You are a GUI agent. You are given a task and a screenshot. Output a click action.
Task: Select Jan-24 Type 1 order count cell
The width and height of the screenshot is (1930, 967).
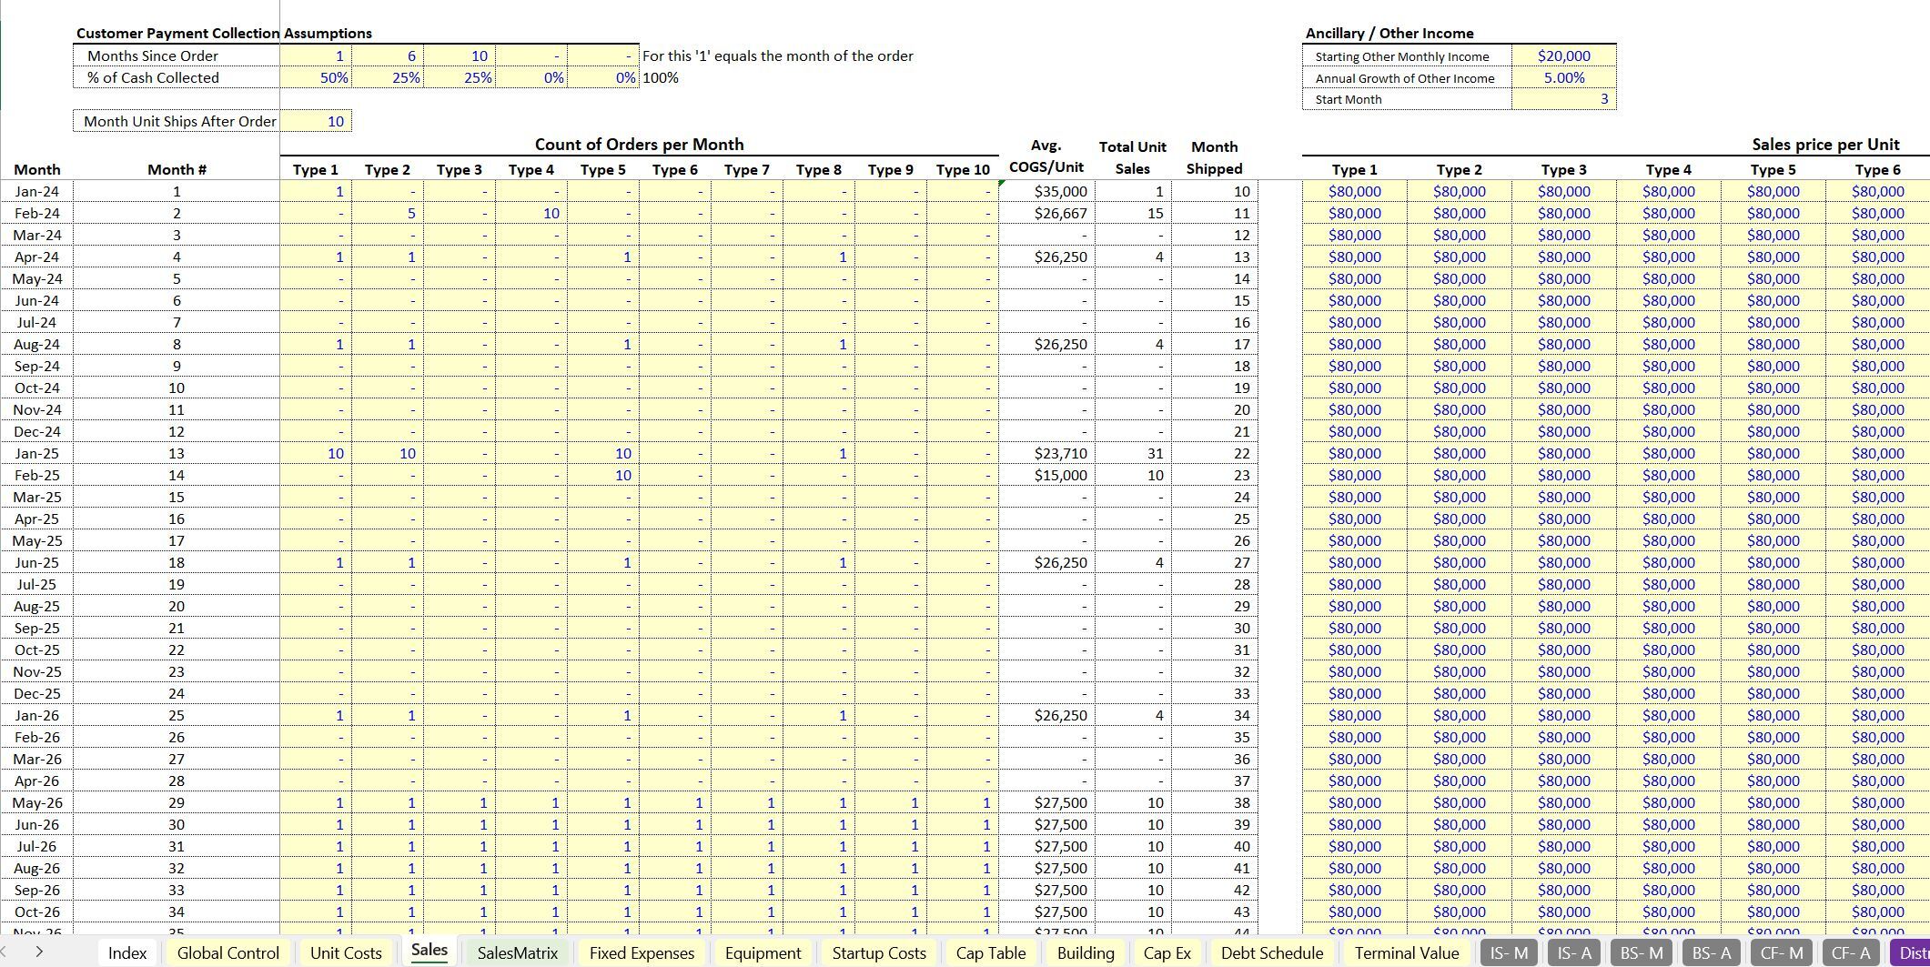point(316,191)
